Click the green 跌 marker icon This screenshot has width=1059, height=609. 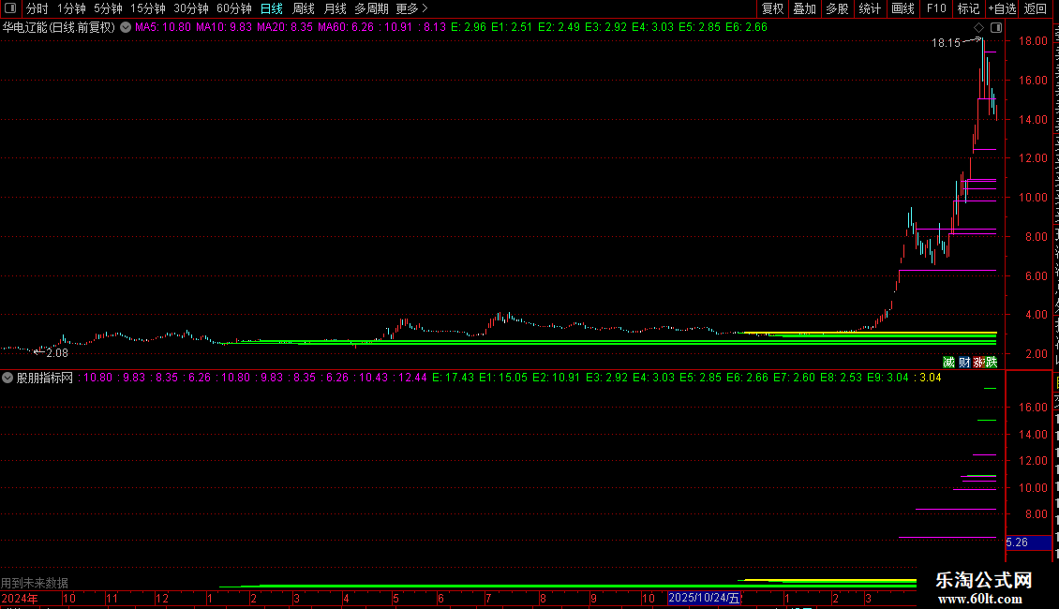991,363
